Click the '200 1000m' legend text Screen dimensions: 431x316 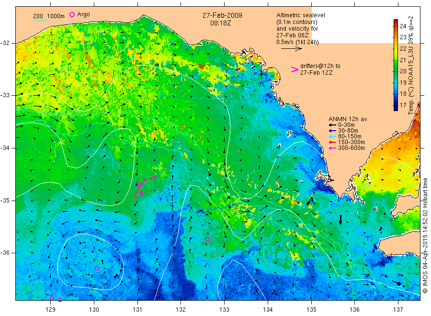(x=49, y=16)
